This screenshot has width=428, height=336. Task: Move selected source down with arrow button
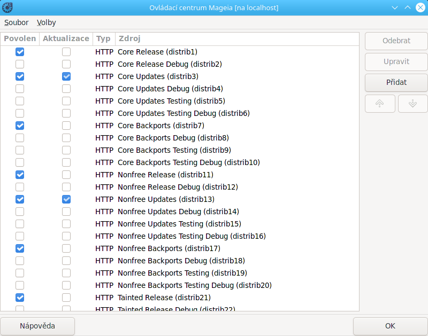(x=412, y=104)
